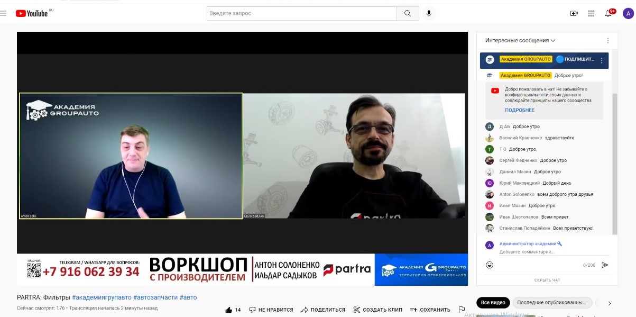The width and height of the screenshot is (636, 317).
Task: Send the chat message arrow icon
Action: coord(605,265)
